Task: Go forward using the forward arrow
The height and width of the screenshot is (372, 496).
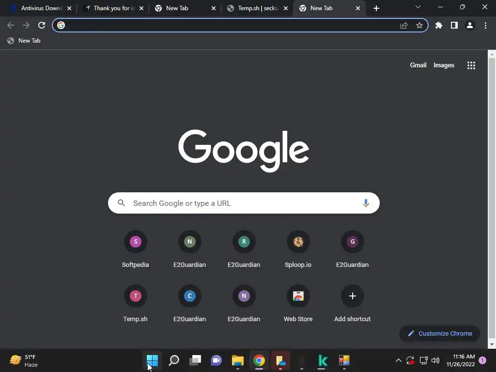Action: click(x=26, y=25)
